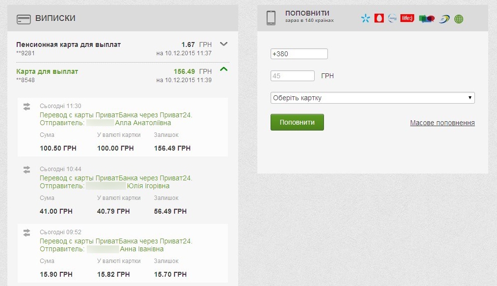Click the card icon next to ВИПИСКИ

(24, 19)
